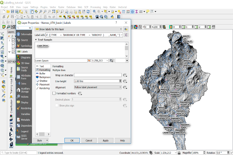The width and height of the screenshot is (233, 155).
Task: Click the Delete Selected trash icon
Action: (32, 17)
